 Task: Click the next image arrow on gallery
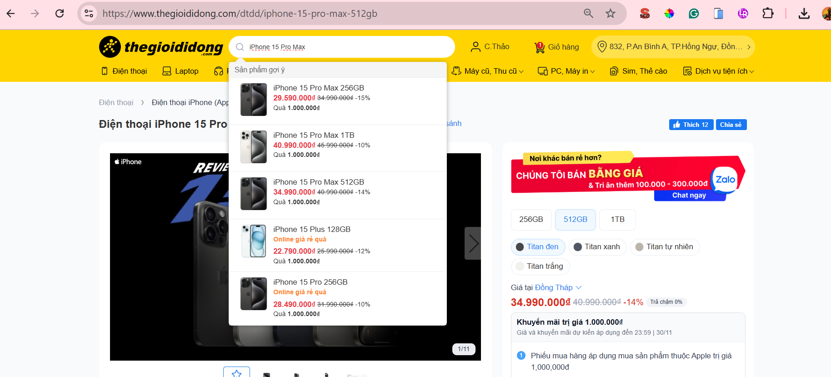pos(473,243)
